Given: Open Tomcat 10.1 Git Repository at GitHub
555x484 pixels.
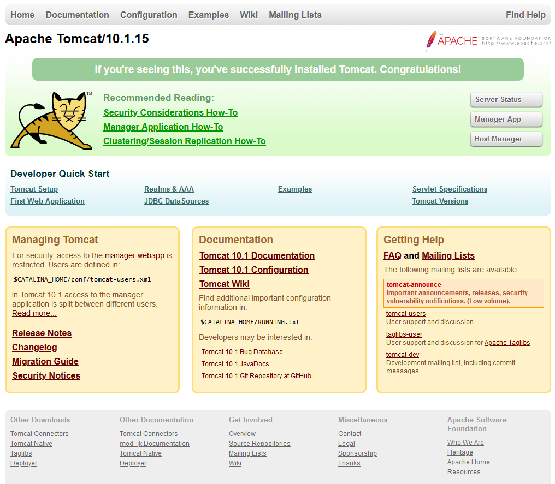Looking at the screenshot, I should coord(256,376).
